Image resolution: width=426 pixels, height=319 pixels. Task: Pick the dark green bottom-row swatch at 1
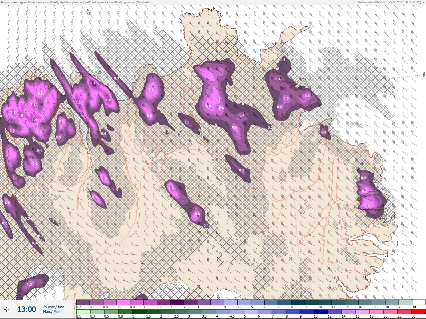coord(138,312)
